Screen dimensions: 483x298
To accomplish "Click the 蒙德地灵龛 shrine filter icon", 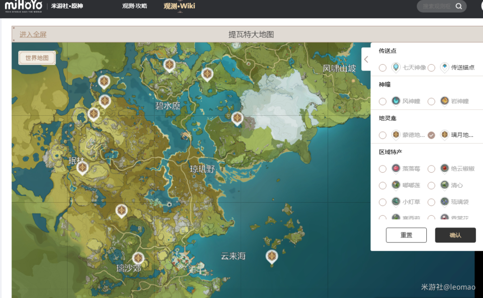I will [x=396, y=135].
